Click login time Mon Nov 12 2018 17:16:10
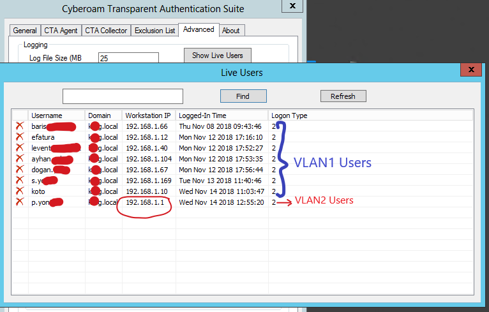The width and height of the screenshot is (489, 312). (221, 137)
